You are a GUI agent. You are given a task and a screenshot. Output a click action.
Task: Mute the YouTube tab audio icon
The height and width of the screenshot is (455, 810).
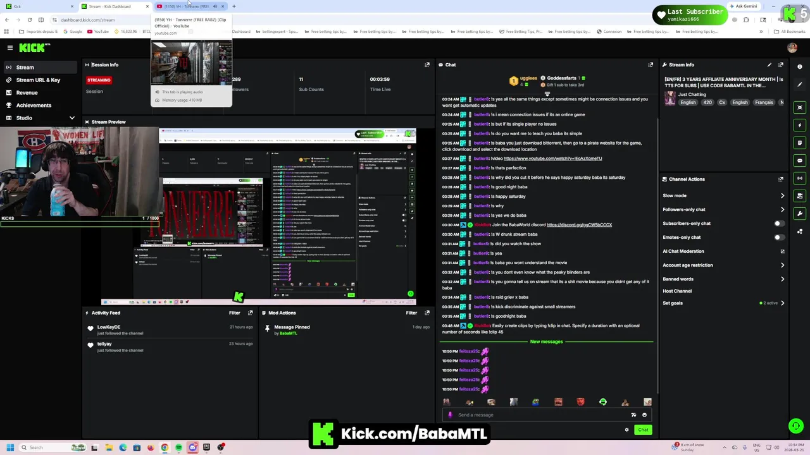point(215,6)
